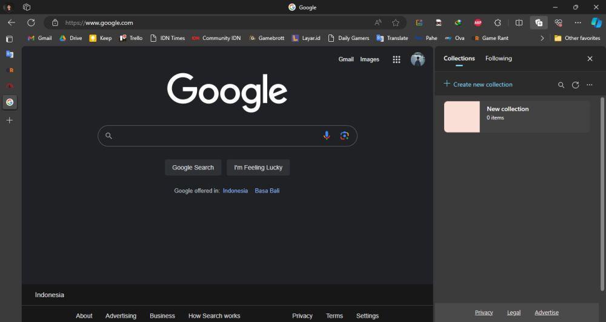Open the Advertising footer link
This screenshot has width=606, height=322.
click(x=121, y=316)
